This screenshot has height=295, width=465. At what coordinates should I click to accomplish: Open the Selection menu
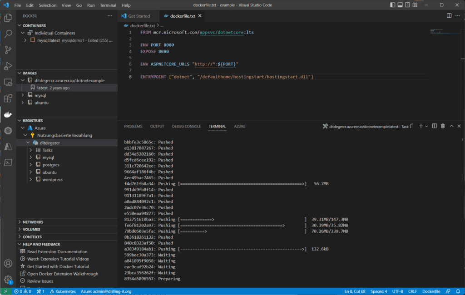(x=47, y=5)
